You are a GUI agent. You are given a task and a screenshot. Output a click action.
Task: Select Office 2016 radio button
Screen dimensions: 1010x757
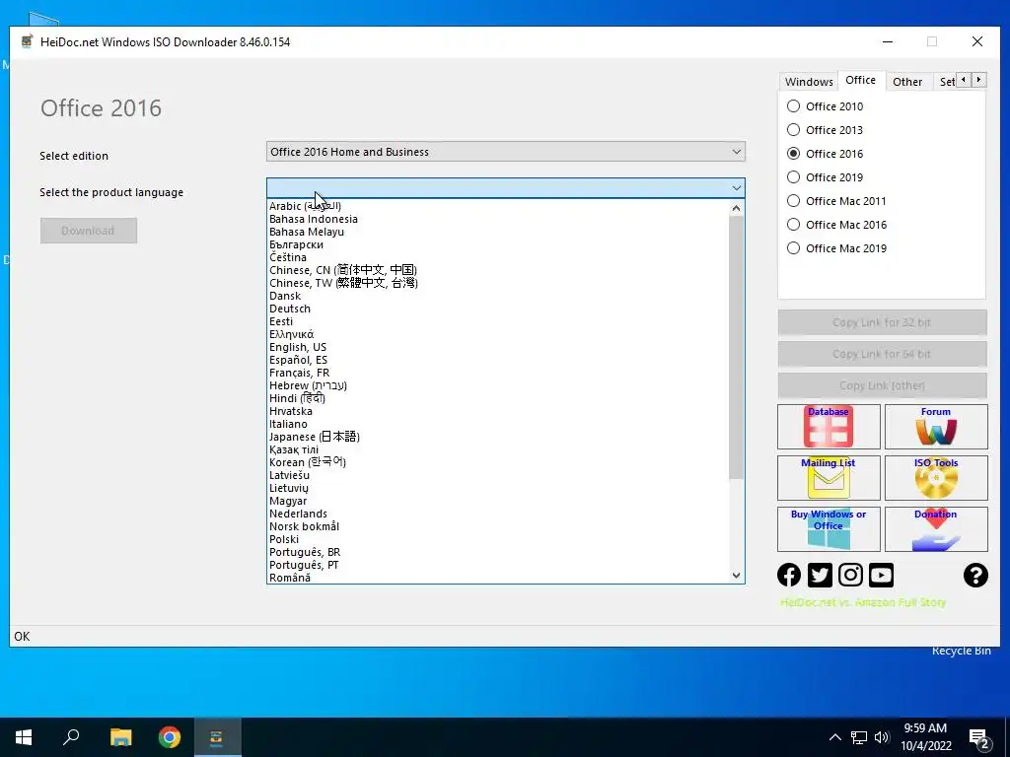[x=794, y=153]
